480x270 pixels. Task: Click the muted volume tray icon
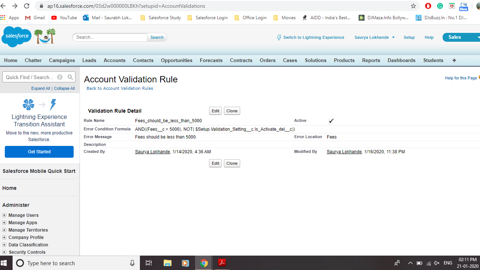click(437, 263)
